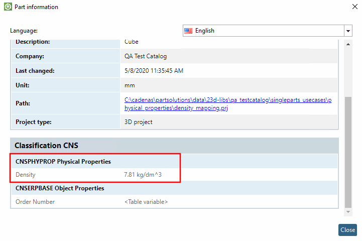Open the Language dropdown arrow
Viewport: 362px width, 241px height.
pos(348,31)
